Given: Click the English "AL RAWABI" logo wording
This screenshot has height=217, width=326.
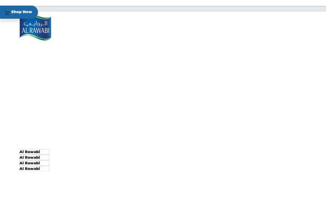Looking at the screenshot, I should [x=35, y=31].
